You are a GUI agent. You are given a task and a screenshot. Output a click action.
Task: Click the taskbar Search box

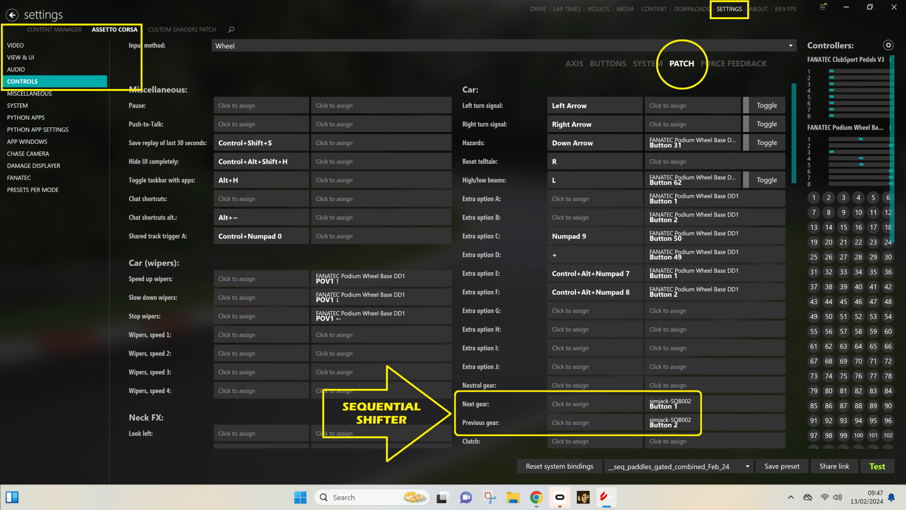(372, 498)
